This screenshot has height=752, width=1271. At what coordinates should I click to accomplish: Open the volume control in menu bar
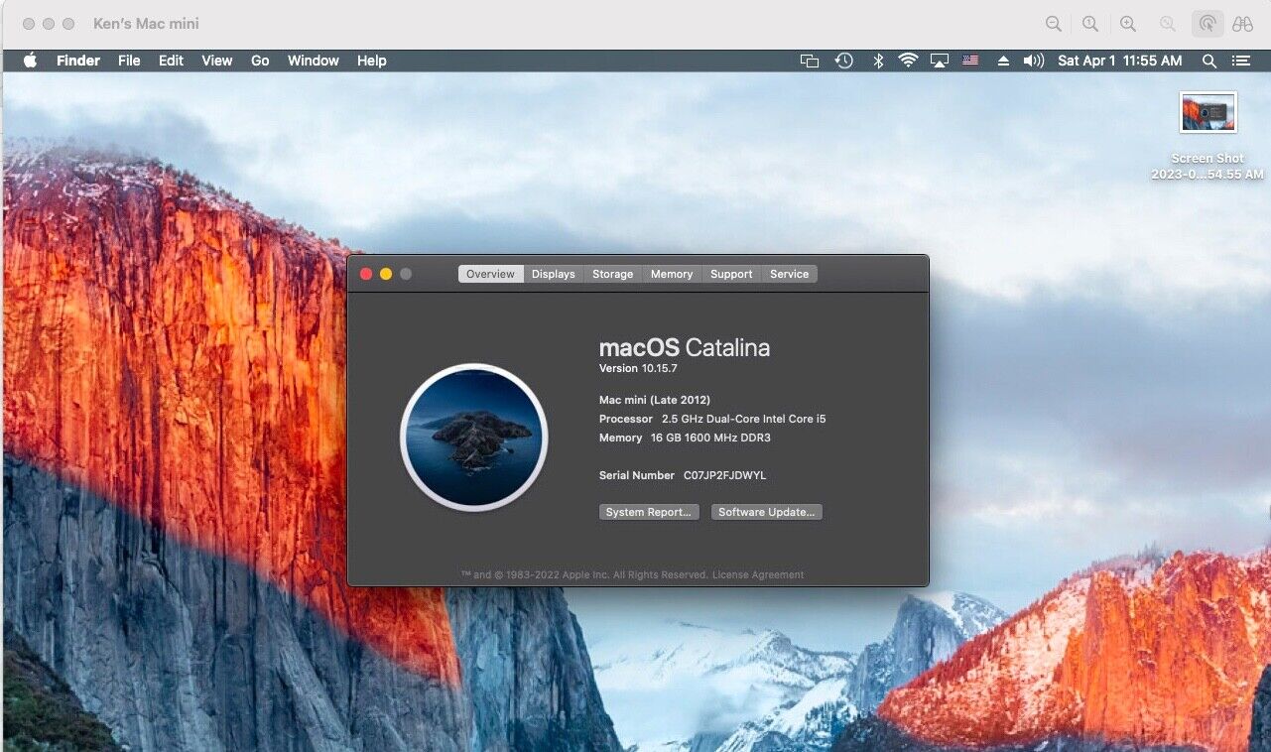point(1034,61)
